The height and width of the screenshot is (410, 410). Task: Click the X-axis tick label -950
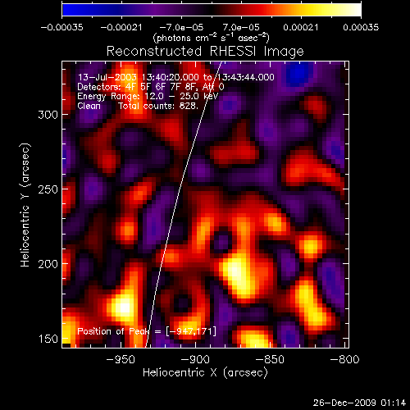pyautogui.click(x=121, y=359)
